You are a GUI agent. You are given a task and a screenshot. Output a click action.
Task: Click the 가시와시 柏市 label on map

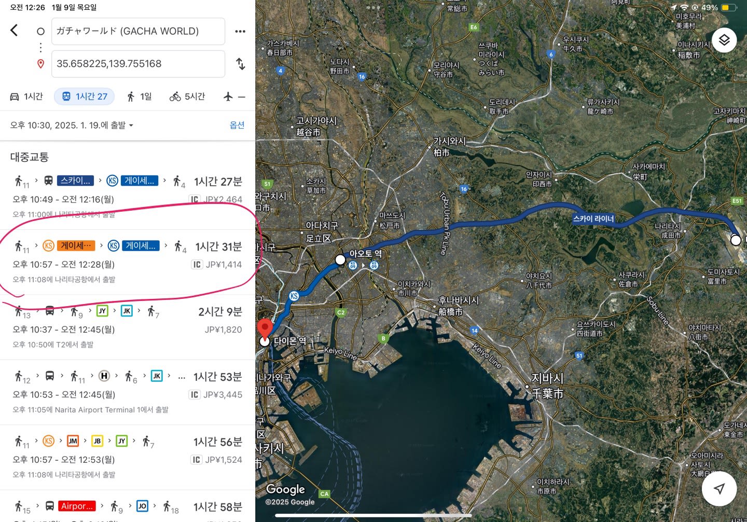point(450,147)
